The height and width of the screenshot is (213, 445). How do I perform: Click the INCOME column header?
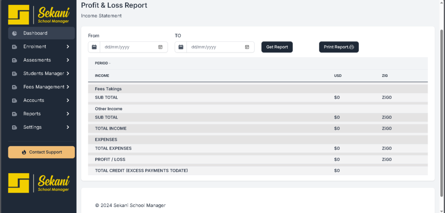pyautogui.click(x=102, y=76)
